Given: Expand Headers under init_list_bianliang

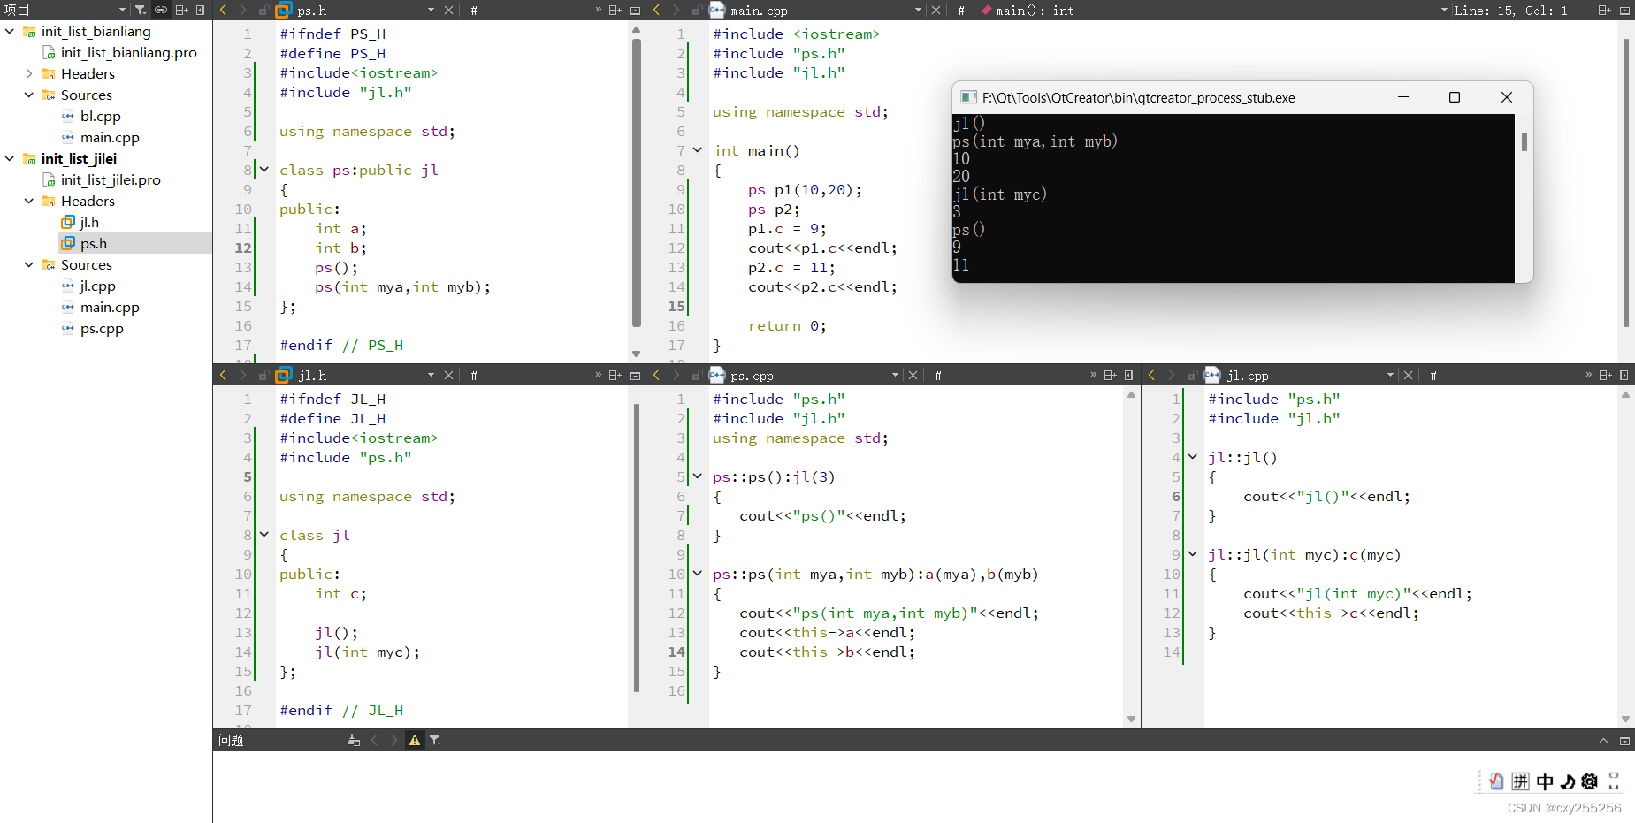Looking at the screenshot, I should [29, 73].
